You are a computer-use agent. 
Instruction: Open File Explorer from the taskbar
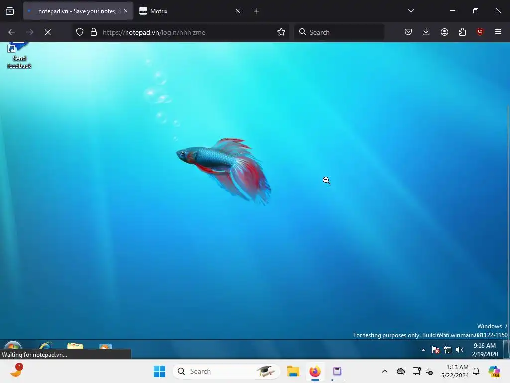tap(293, 371)
